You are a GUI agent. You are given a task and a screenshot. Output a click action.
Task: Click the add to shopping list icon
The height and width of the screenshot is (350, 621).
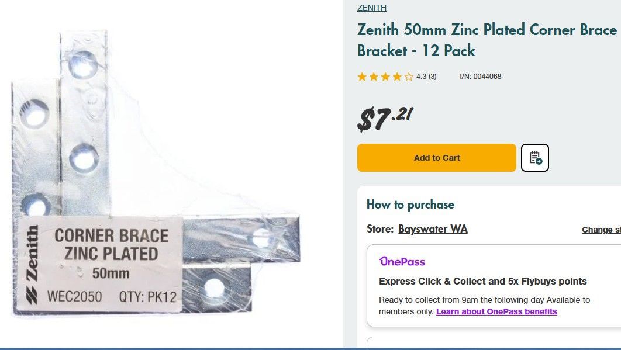(534, 157)
